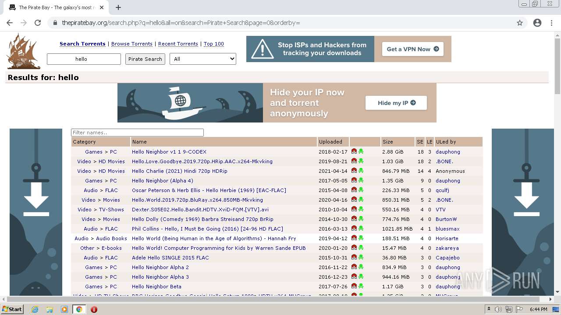Image resolution: width=561 pixels, height=315 pixels.
Task: Click the red Opera icon in taskbar
Action: (x=94, y=309)
